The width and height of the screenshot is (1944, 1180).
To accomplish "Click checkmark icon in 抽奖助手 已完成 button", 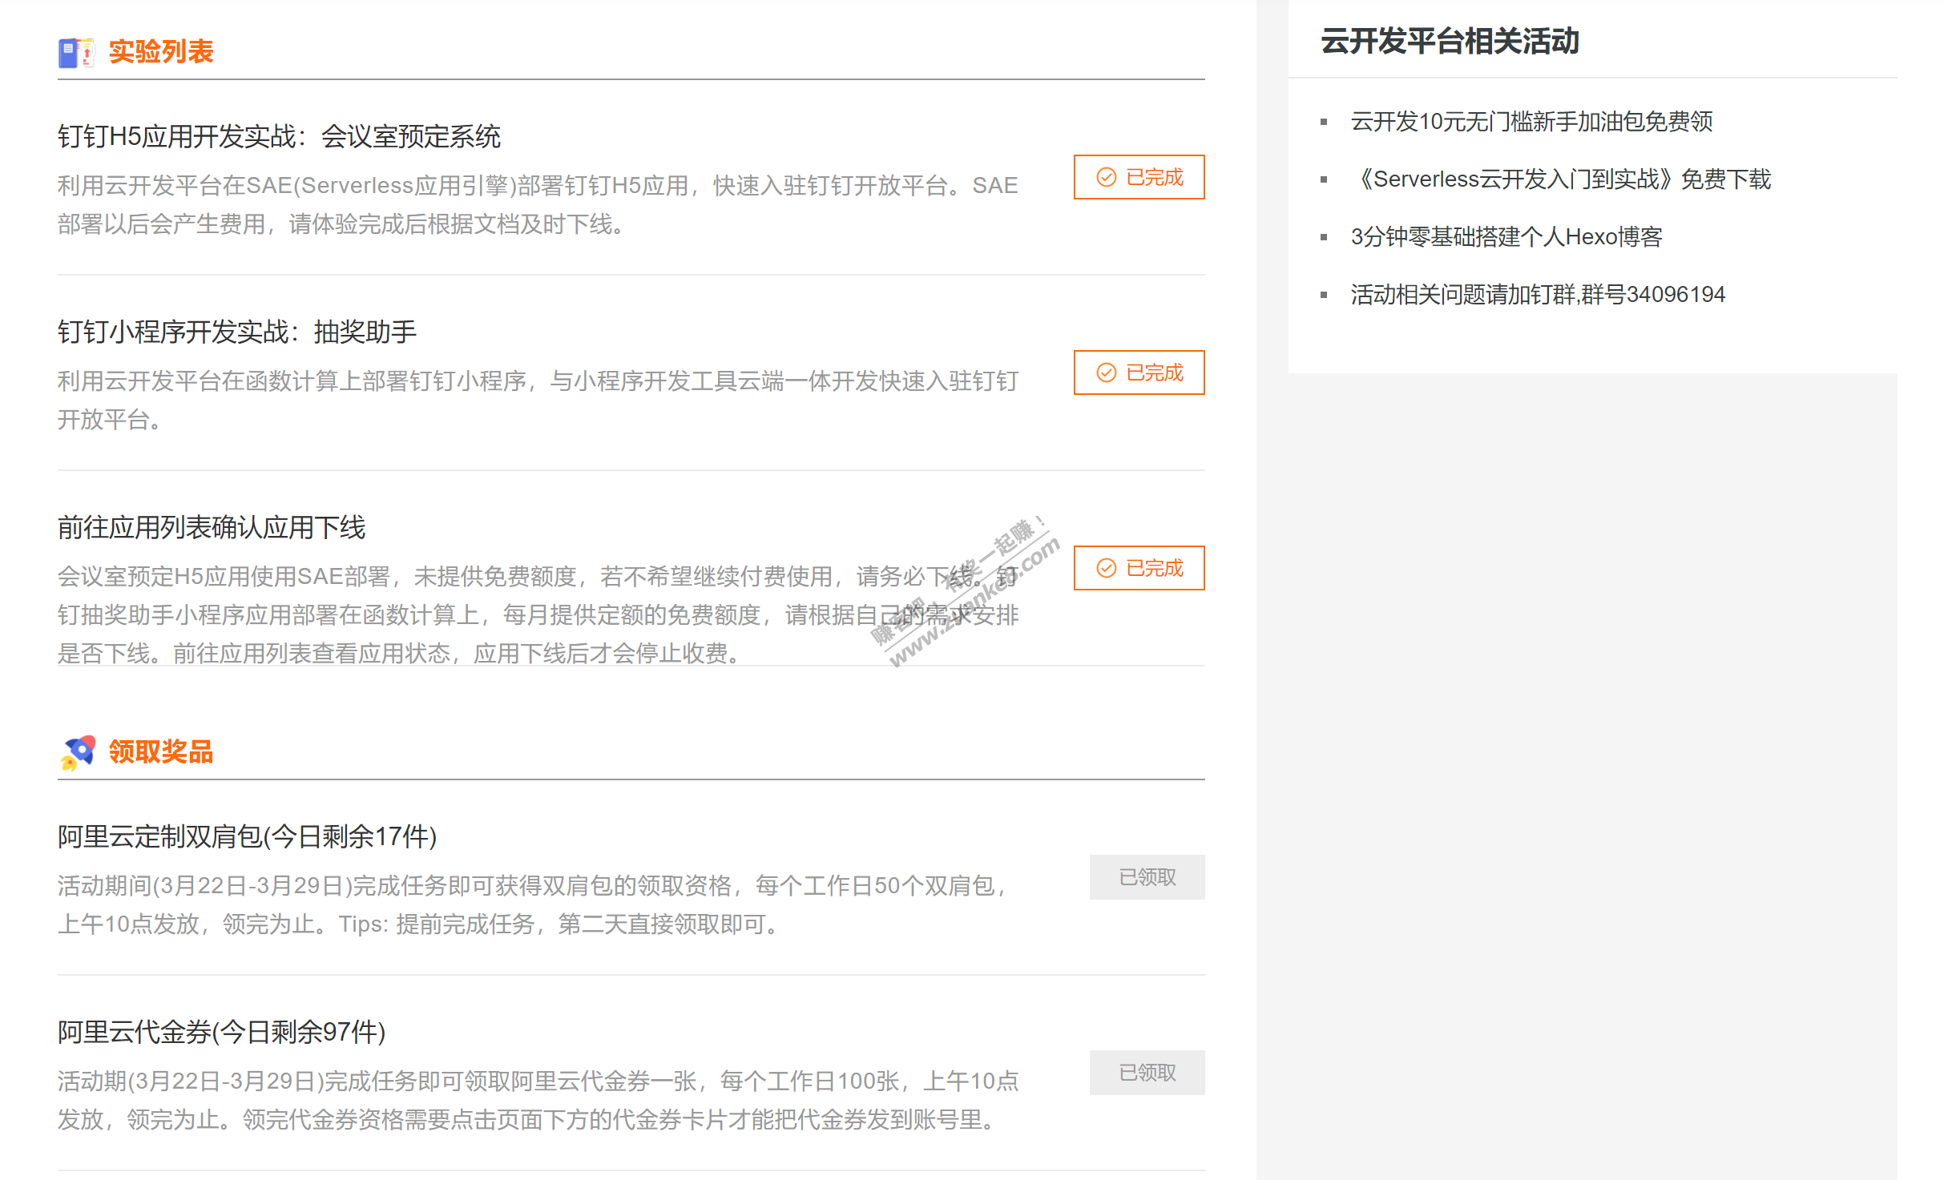I will pos(1106,373).
